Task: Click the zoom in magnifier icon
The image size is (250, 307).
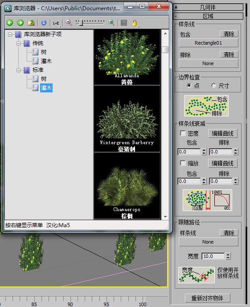Action: tap(111, 23)
